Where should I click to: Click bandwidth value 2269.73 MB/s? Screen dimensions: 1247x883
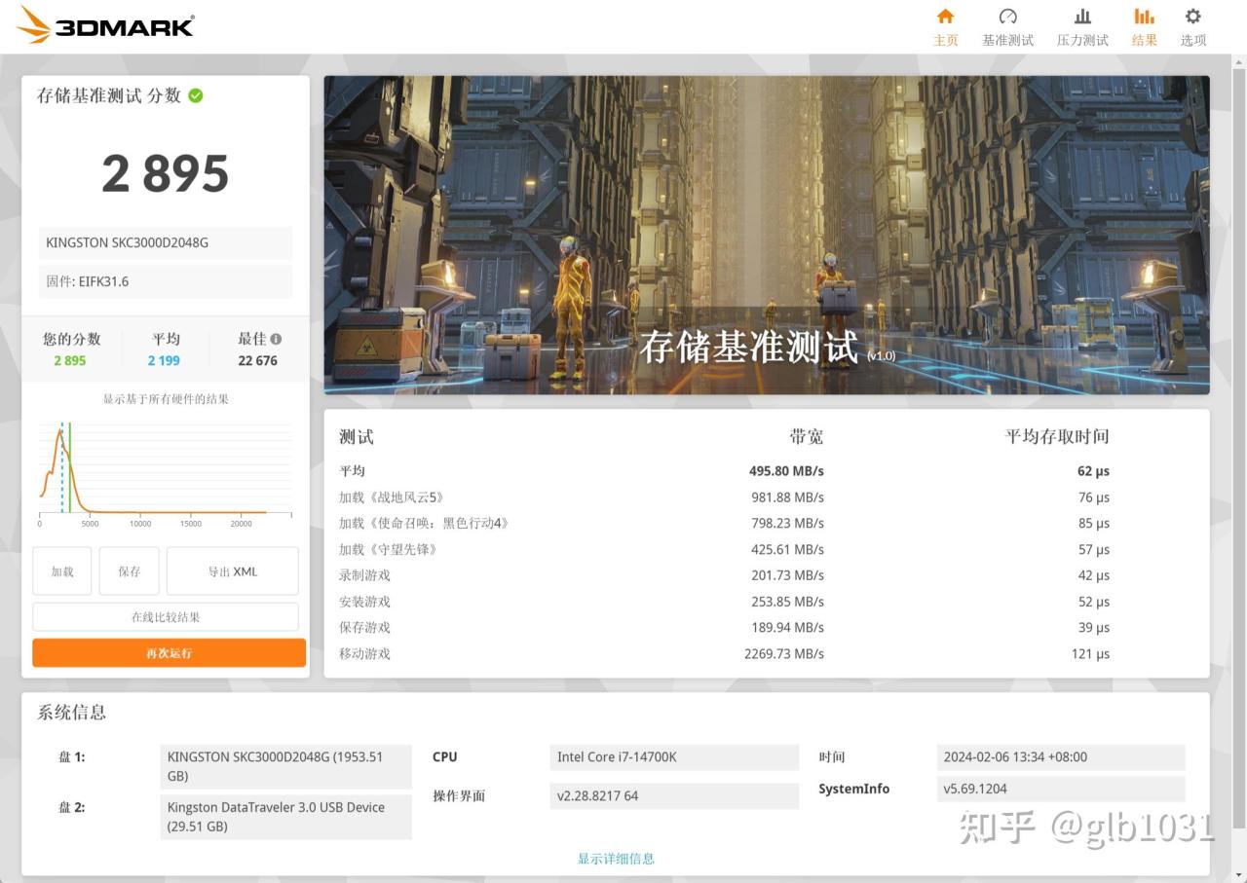(x=784, y=654)
